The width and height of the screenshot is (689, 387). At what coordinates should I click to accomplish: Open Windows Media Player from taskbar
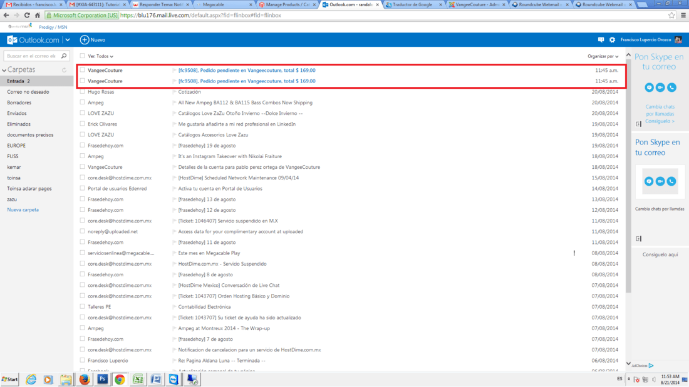pos(48,379)
